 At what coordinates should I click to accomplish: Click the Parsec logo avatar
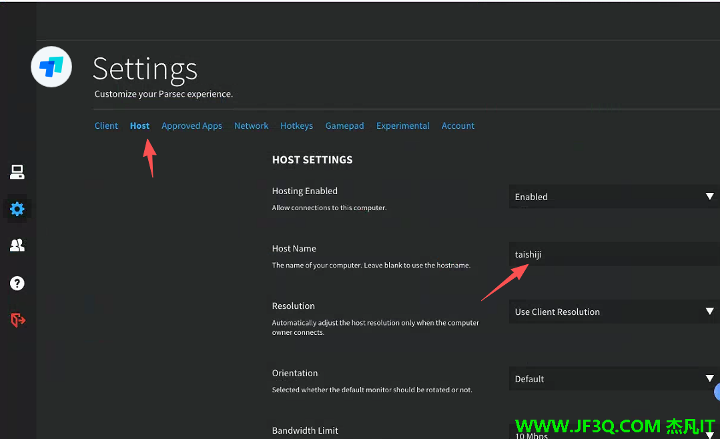(51, 67)
